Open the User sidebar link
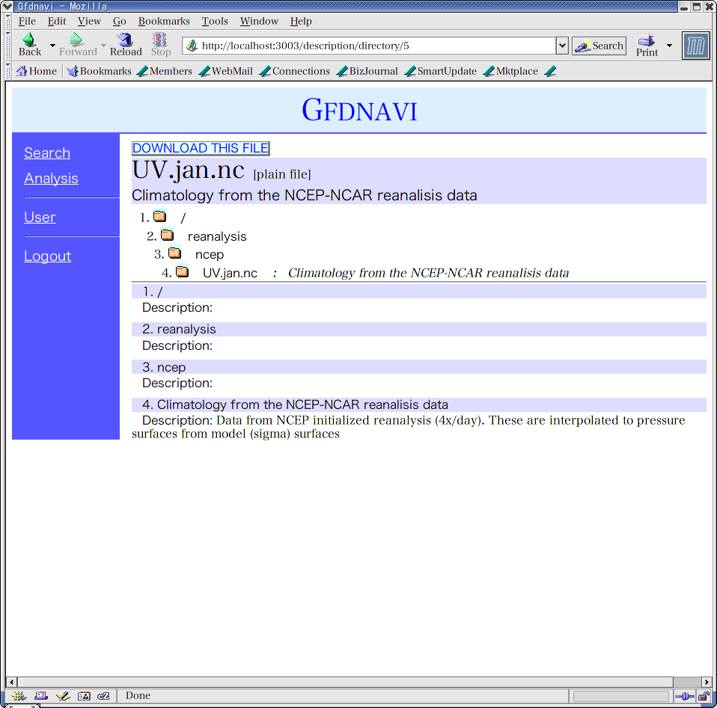Viewport: 717px width, 708px height. pos(40,218)
